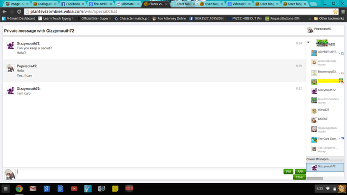Click ADVENT-UR-T user avatar
This screenshot has height=195, width=347.
314,53
